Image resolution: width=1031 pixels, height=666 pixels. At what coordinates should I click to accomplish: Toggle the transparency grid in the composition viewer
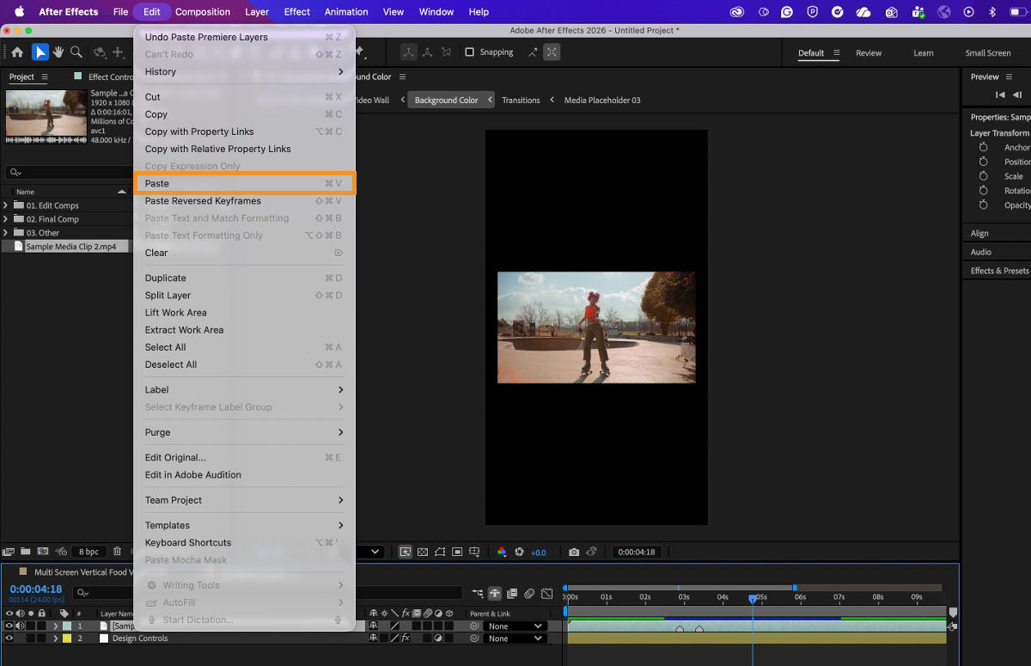point(423,552)
